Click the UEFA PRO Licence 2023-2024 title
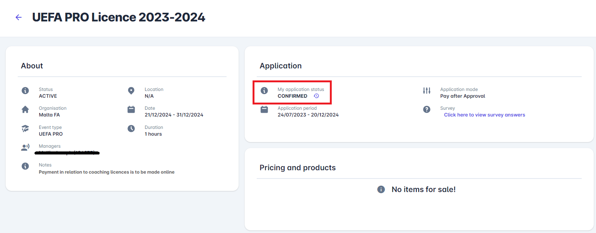 [118, 17]
